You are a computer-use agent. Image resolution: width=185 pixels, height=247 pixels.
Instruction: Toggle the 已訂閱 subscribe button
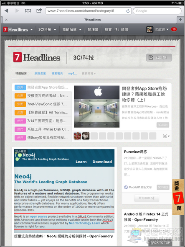[159, 58]
